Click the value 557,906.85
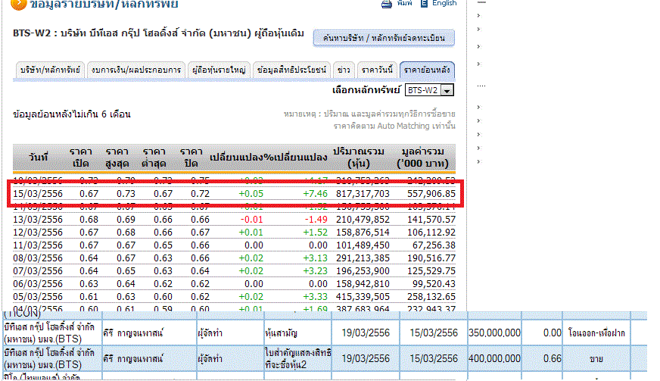 coord(431,194)
